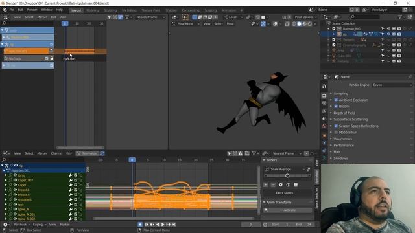Image resolution: width=415 pixels, height=233 pixels.
Task: Jump to the timeline start frame button
Action: point(147,225)
